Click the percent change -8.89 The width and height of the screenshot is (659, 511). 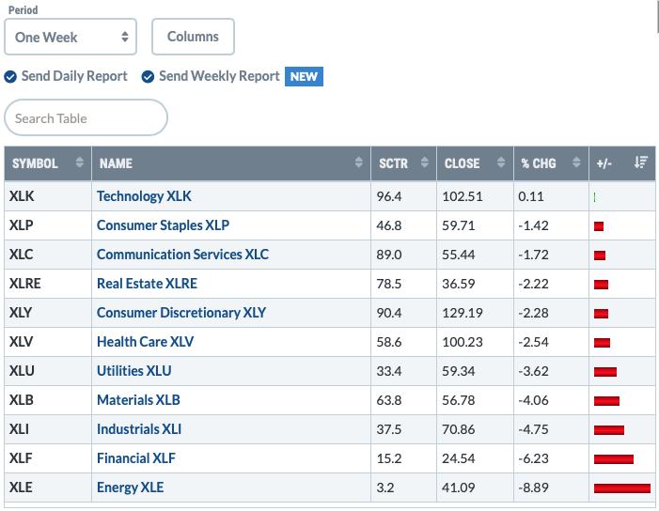(x=533, y=488)
